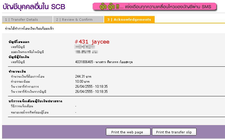
Task: Click the 'ท่านได้ทำการโอนเงินเรียบร้อยแล้ว' confirmation message
Action: (x=29, y=28)
